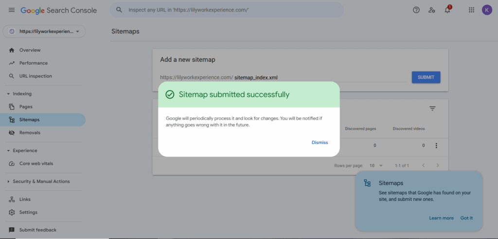This screenshot has width=498, height=239.
Task: Click the Pages documents icon
Action: (x=12, y=107)
